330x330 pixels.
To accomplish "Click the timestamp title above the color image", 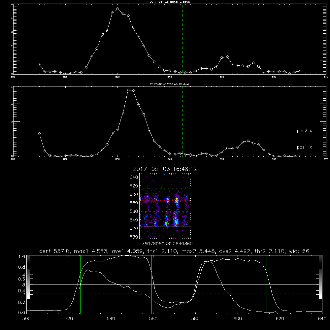I will click(165, 169).
